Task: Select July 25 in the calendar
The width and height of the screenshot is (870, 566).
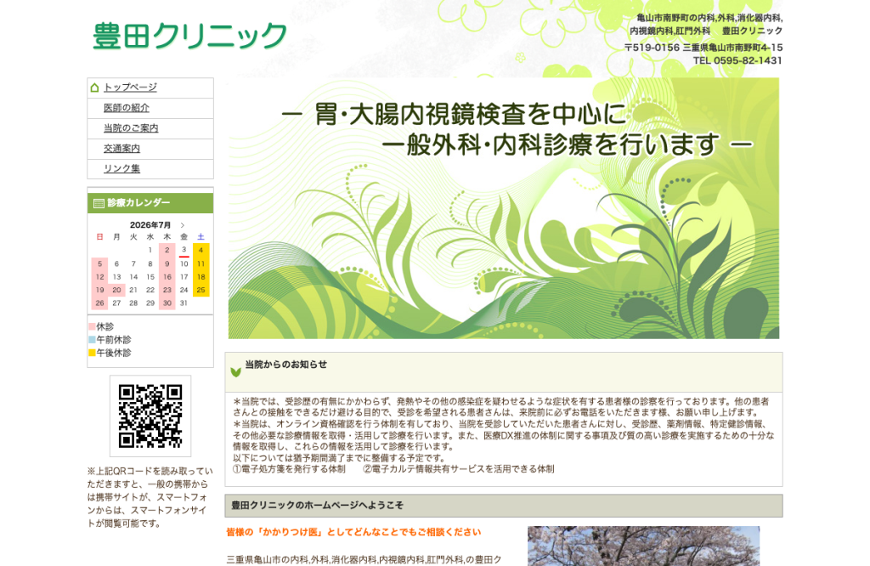Action: (201, 290)
